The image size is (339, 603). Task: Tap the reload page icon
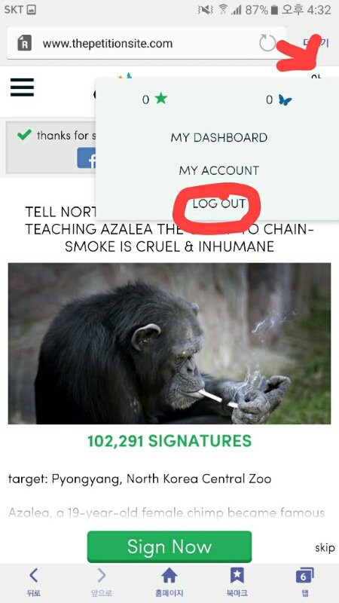coord(267,43)
